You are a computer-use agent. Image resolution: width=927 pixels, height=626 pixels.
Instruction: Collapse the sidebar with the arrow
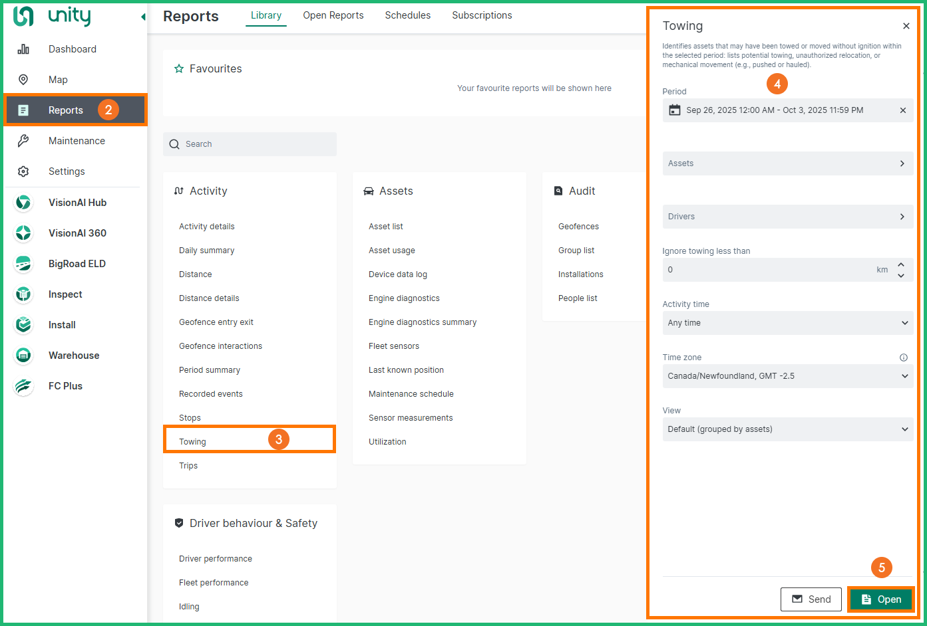pos(142,17)
